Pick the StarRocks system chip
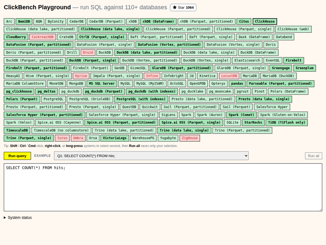Image resolution: width=326 pixels, height=245 pixels. (x=253, y=122)
